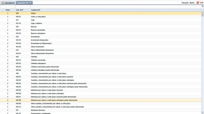
Task: Focus the Cod. SAT filter input field
Action: coord(23,7)
